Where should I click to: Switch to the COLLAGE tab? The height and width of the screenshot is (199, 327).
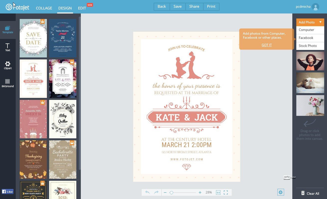(x=44, y=8)
